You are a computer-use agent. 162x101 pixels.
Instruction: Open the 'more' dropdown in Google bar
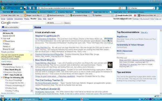[x=50, y=19]
